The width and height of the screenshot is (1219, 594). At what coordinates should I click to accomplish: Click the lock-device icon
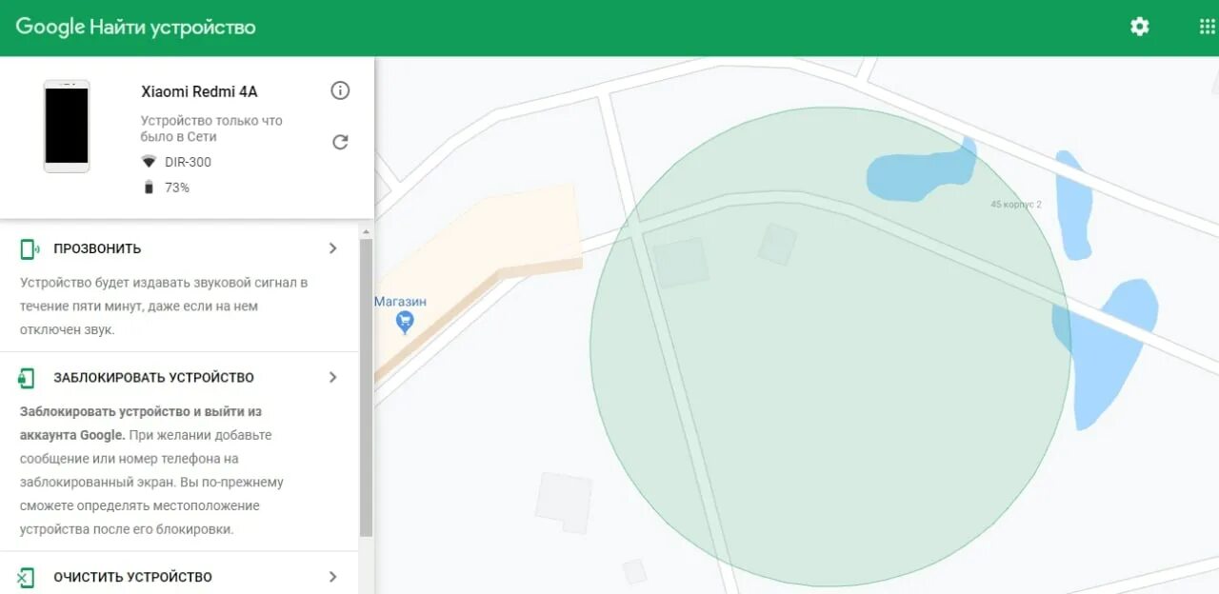click(x=27, y=378)
